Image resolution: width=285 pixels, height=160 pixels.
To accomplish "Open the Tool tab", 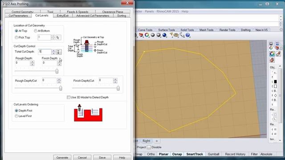I will 50,12.
